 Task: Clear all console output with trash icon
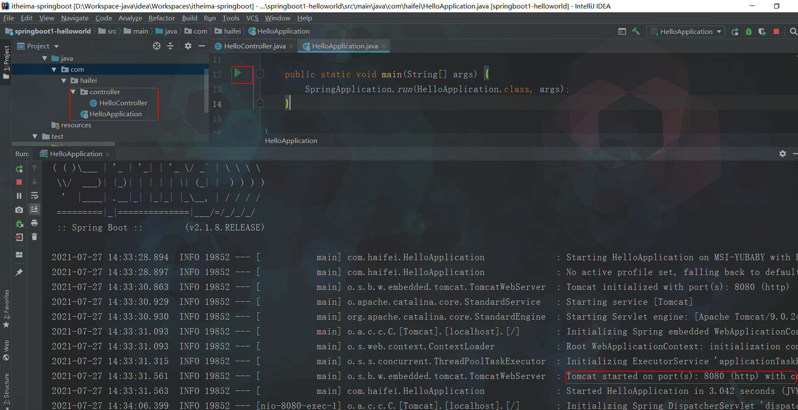coord(34,237)
